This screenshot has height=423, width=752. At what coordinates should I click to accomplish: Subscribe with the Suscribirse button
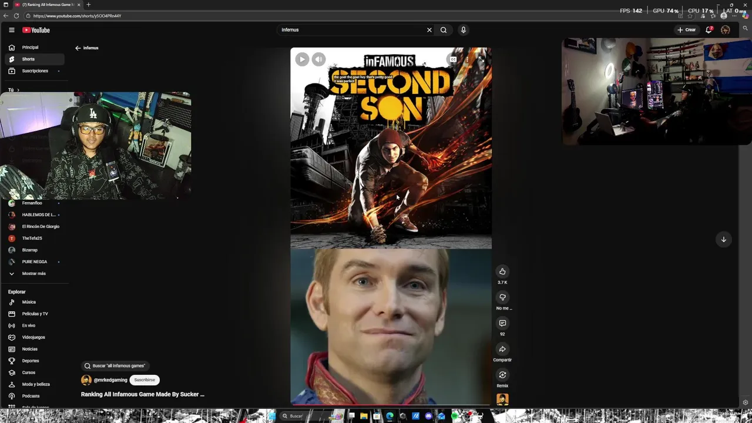[145, 380]
